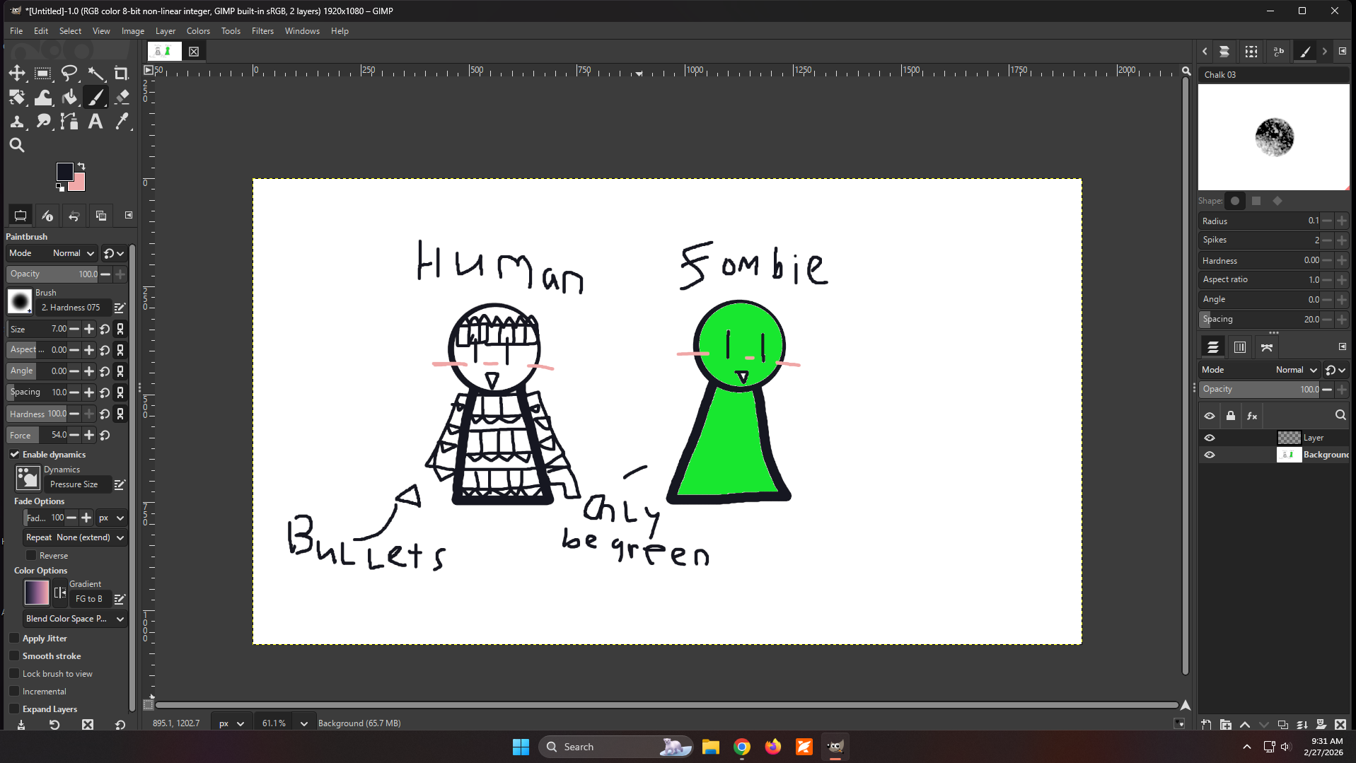The width and height of the screenshot is (1356, 763).
Task: Enable the Smooth stroke checkbox
Action: [15, 656]
